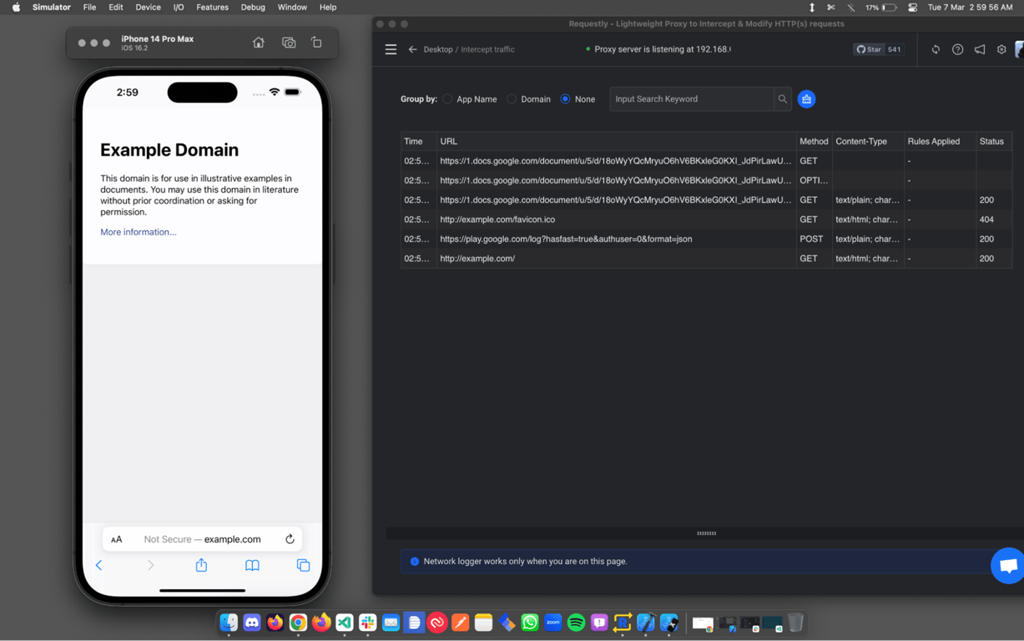1024x641 pixels.
Task: Click the search magnifier icon
Action: pyautogui.click(x=783, y=98)
